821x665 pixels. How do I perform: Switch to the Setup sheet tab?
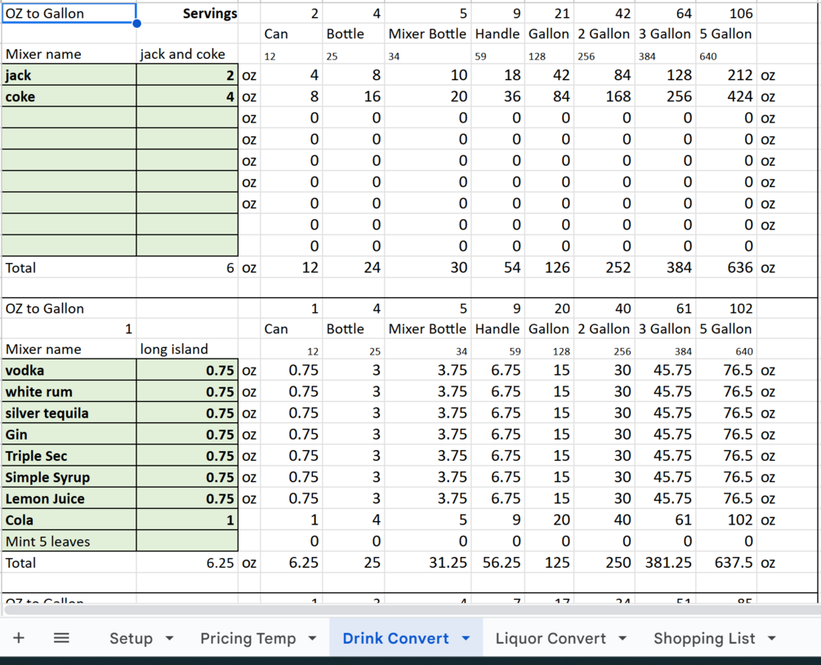coord(131,638)
